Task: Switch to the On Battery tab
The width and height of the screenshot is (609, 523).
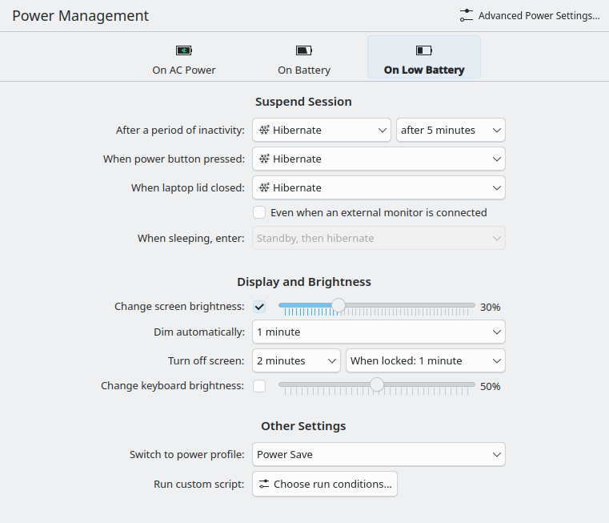Action: pos(304,58)
